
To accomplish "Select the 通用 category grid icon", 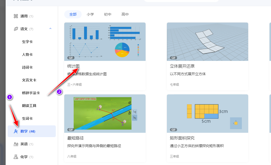I will tap(16, 16).
